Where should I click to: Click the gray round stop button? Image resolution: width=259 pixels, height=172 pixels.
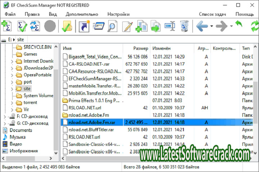[50, 26]
